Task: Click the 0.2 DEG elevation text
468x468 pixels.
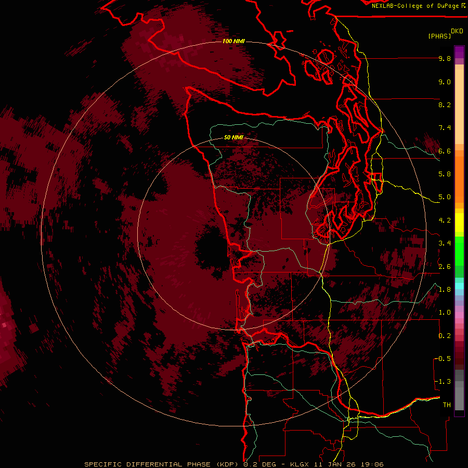Action: pyautogui.click(x=259, y=464)
